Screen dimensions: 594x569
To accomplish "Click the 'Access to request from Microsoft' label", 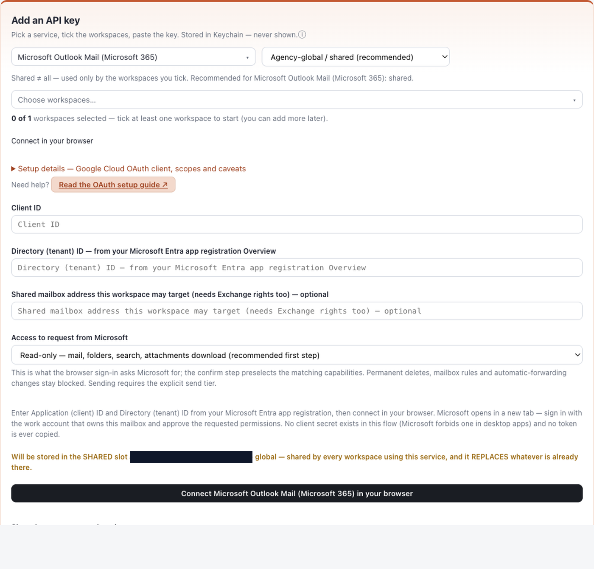I will click(x=70, y=338).
